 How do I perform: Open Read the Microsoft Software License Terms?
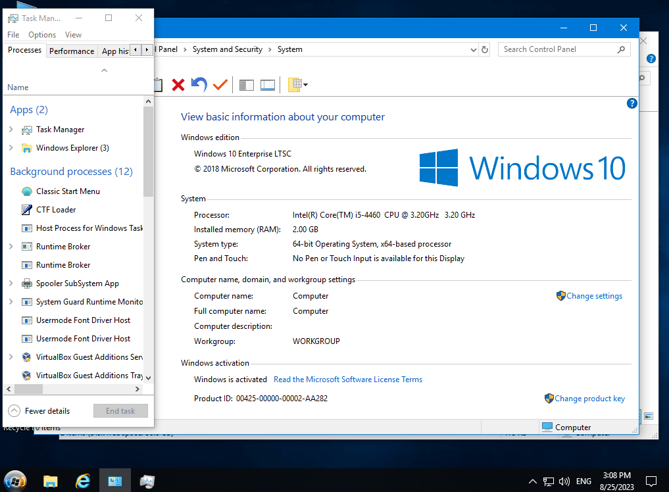tap(348, 380)
